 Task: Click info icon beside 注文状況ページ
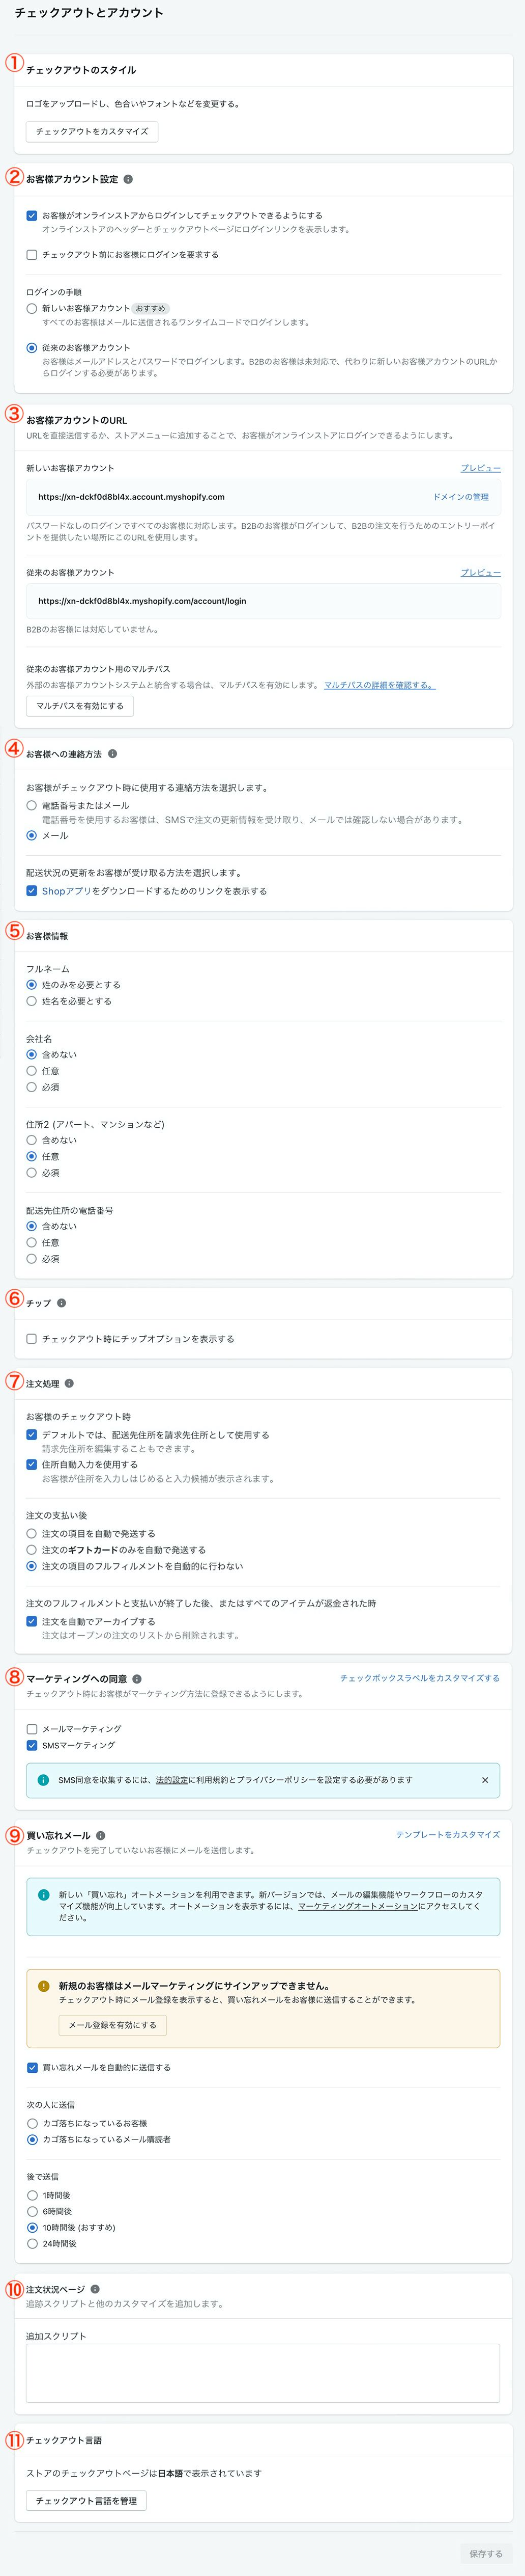(95, 2289)
